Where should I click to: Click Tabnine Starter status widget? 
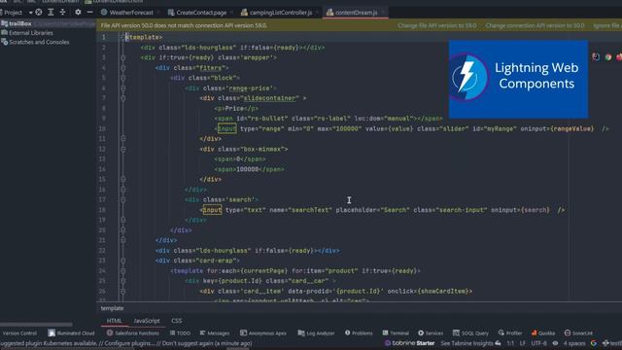coord(409,343)
